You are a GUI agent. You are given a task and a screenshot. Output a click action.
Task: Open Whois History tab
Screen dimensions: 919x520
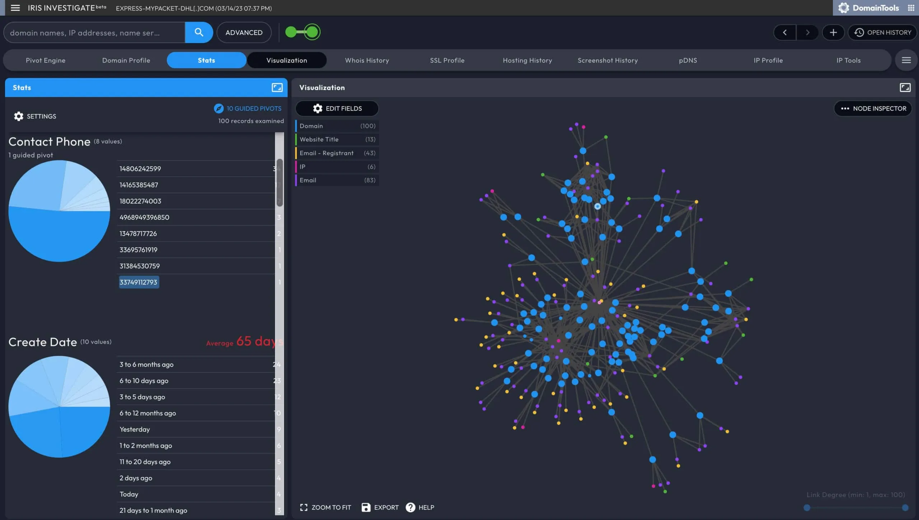367,60
